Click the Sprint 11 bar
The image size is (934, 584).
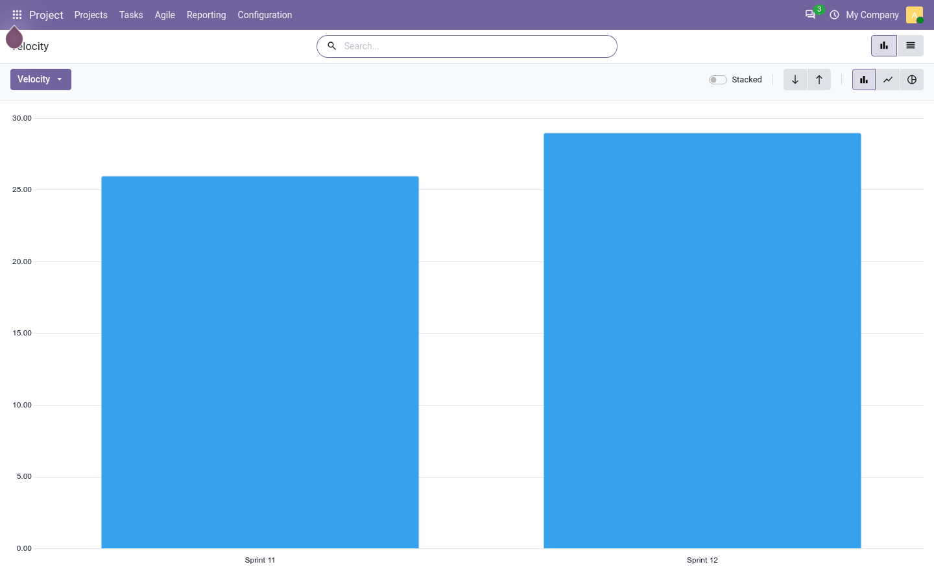coord(260,362)
